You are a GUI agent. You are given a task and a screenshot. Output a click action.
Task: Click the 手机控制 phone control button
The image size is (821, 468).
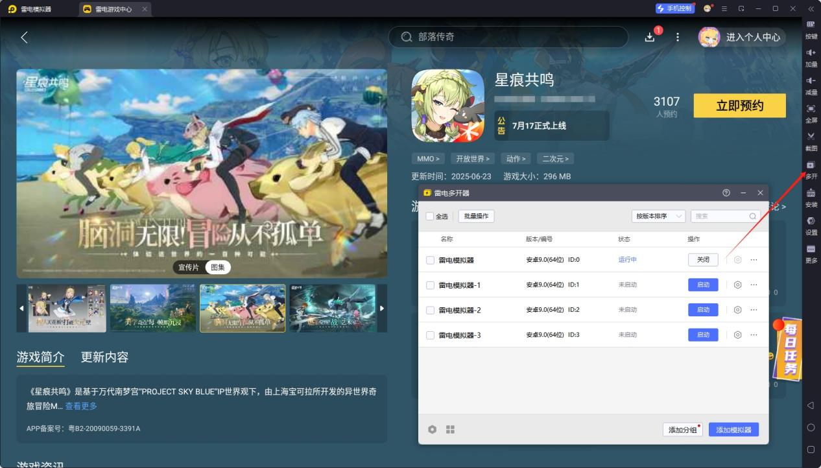point(674,9)
